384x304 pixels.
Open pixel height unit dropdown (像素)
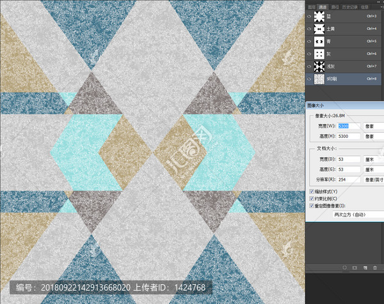point(374,137)
